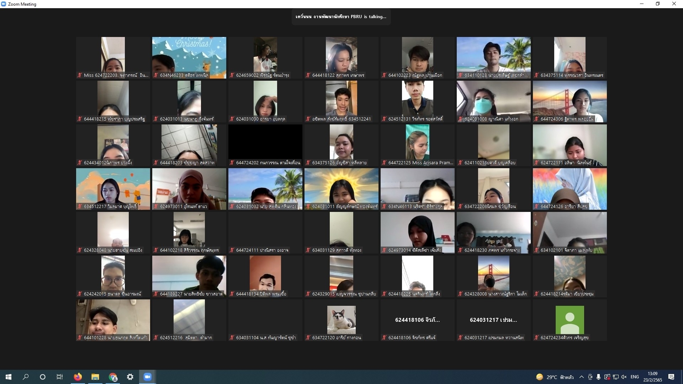Open the notification action center

point(671,377)
